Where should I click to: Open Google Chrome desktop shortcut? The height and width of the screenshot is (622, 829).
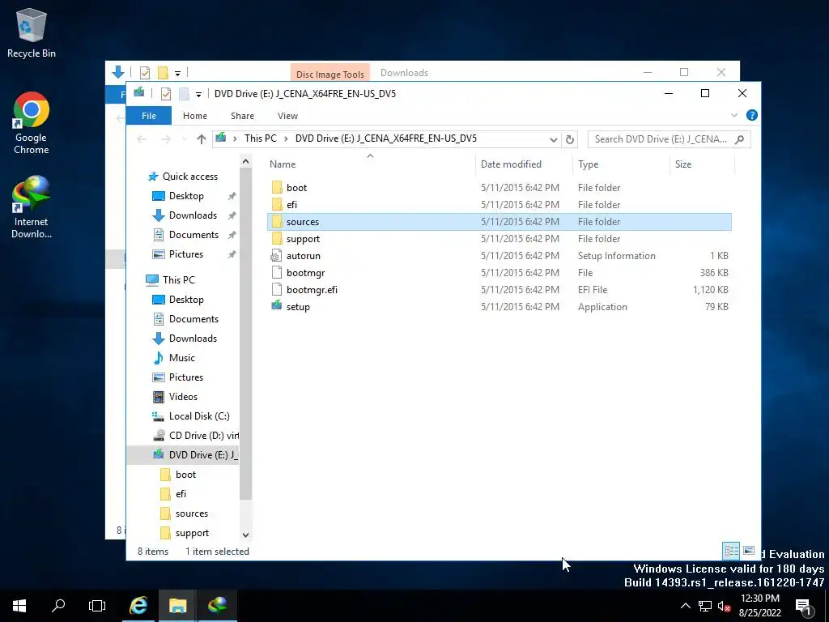pos(32,123)
